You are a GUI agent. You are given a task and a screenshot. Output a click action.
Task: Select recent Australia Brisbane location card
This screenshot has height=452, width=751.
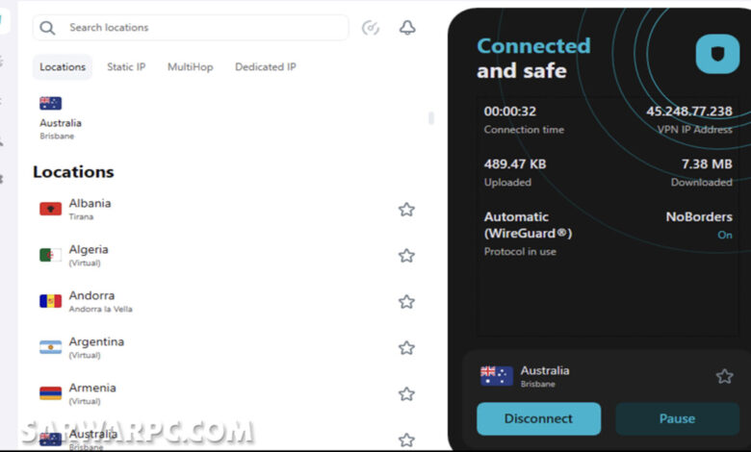pos(61,118)
